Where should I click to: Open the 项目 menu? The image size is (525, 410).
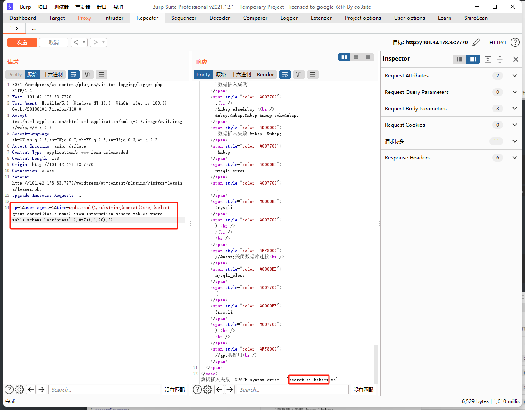(x=43, y=7)
